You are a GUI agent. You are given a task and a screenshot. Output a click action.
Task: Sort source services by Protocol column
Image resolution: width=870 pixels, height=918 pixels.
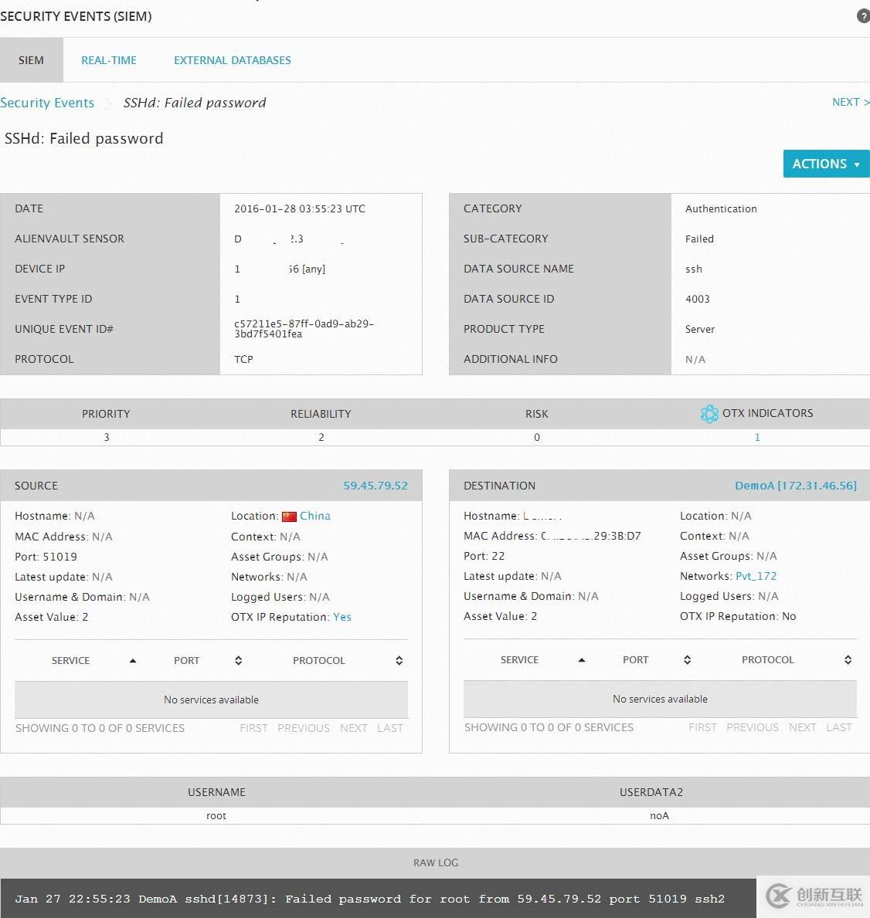pos(399,661)
